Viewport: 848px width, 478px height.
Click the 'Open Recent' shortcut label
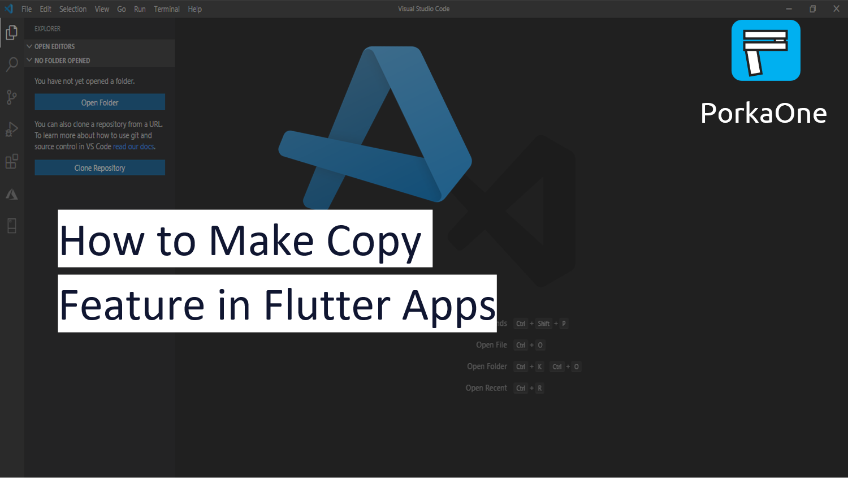click(x=486, y=388)
